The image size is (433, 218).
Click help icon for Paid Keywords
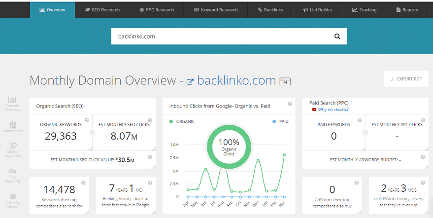pyautogui.click(x=360, y=120)
